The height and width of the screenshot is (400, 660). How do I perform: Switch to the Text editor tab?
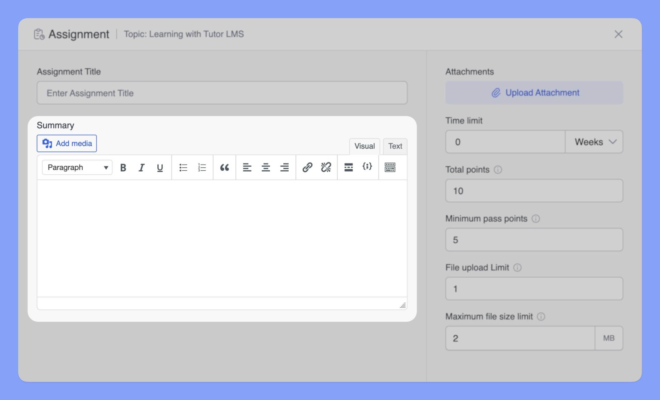click(394, 146)
